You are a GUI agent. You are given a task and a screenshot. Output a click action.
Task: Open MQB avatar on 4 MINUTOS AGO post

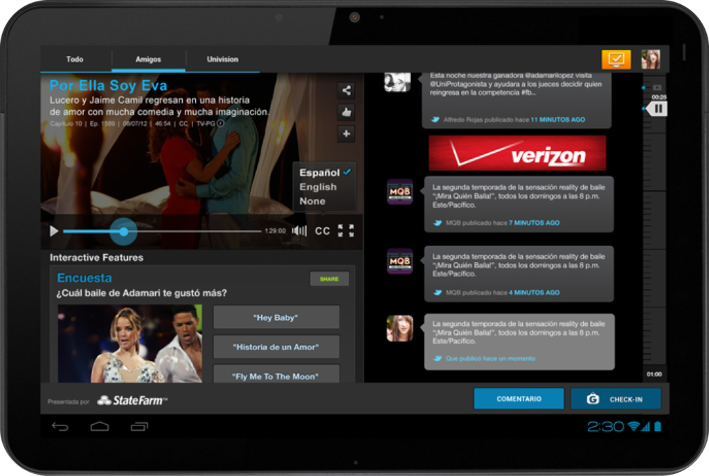click(x=400, y=261)
